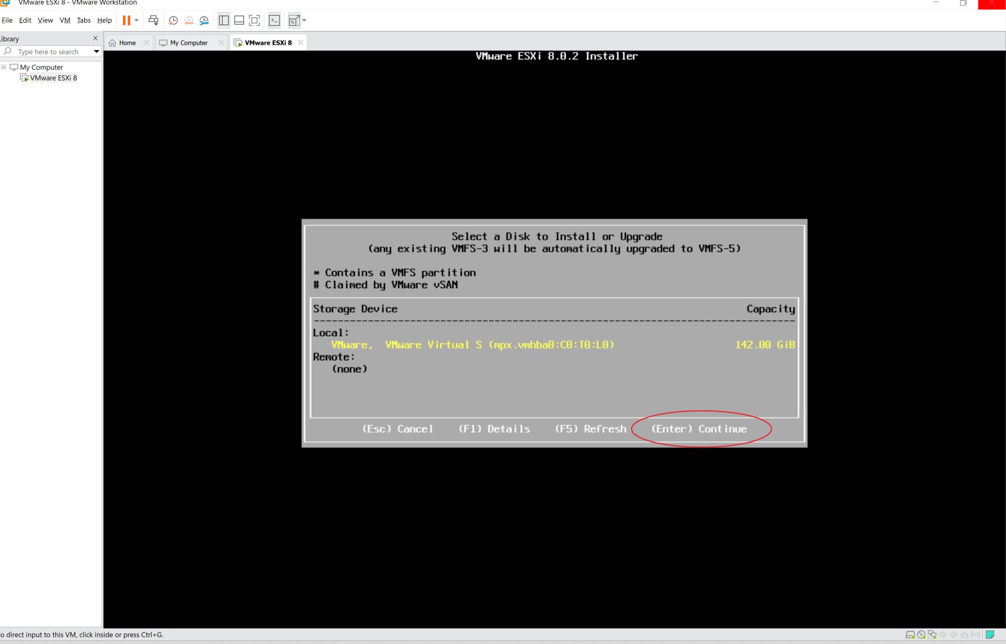Viewport: 1006px width, 644px height.
Task: Click the (Enter) Continue option in installer
Action: coord(699,429)
